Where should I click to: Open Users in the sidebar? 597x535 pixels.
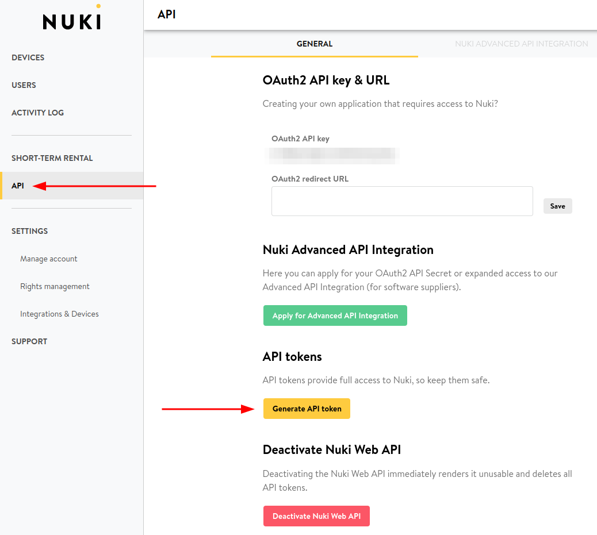(24, 85)
